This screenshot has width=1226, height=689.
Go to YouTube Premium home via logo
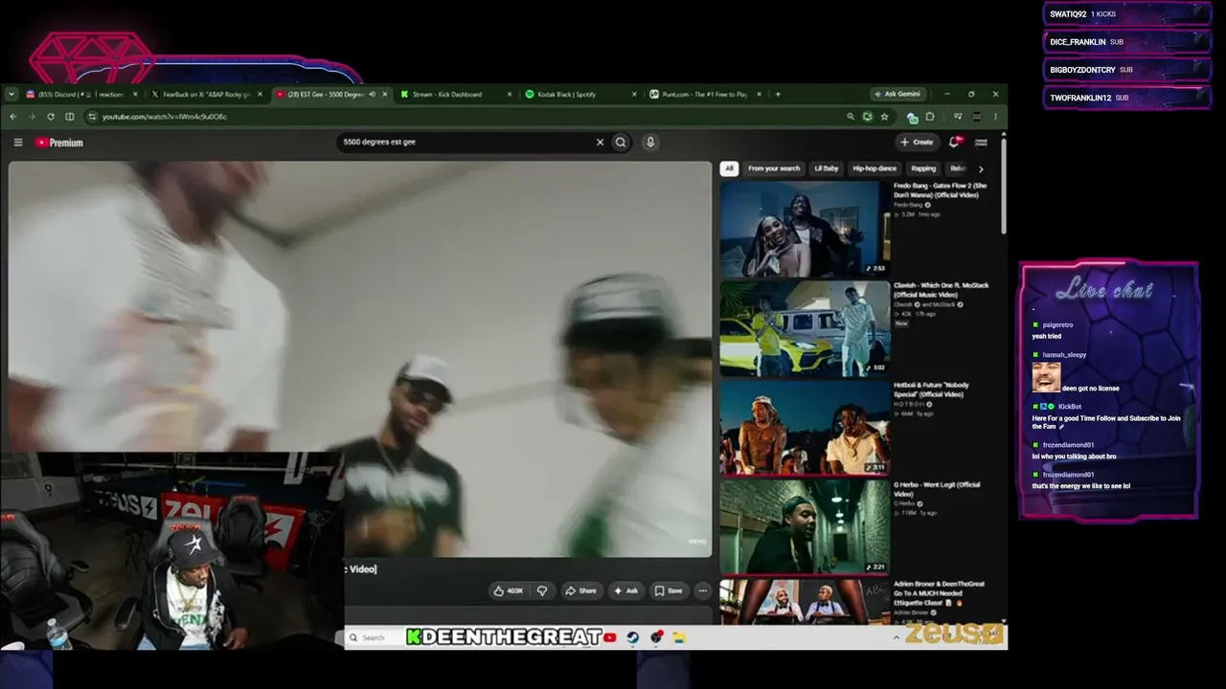coord(59,143)
